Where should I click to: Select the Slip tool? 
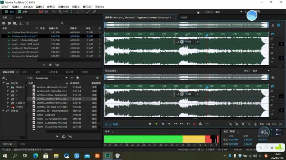pos(66,12)
